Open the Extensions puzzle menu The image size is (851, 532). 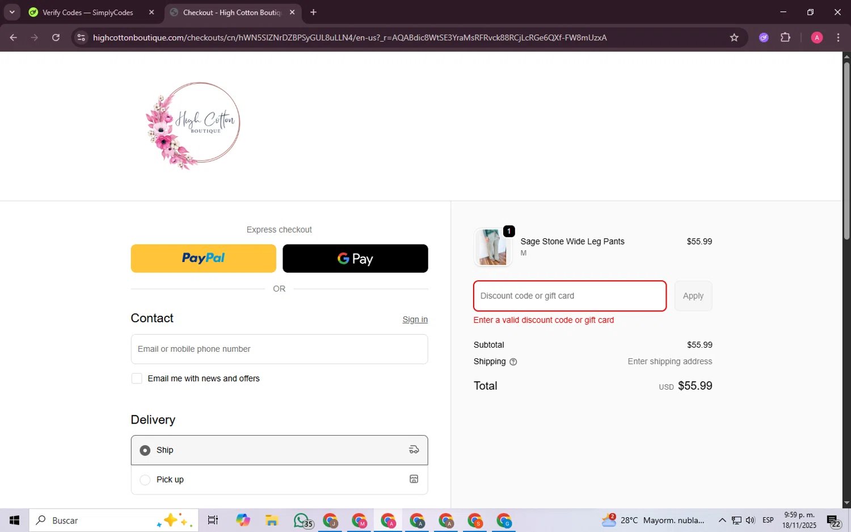(785, 37)
